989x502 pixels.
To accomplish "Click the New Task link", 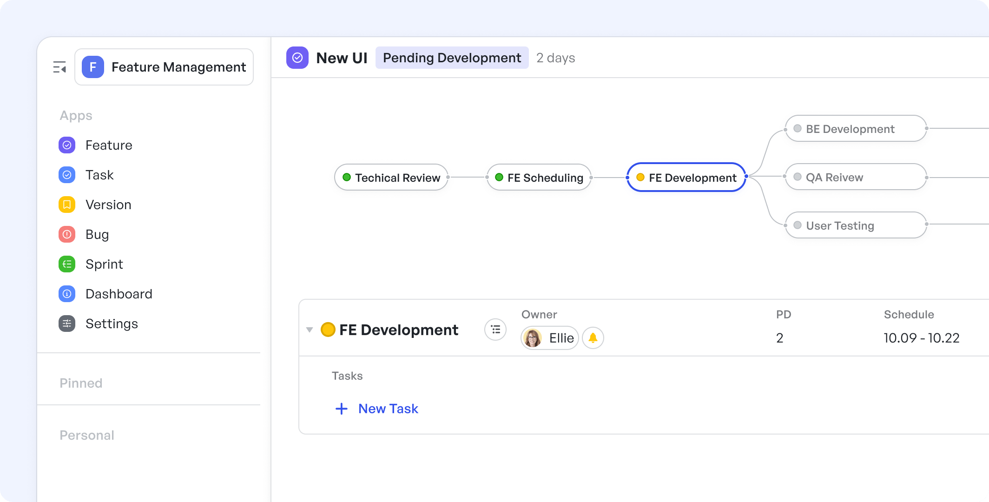I will point(388,409).
